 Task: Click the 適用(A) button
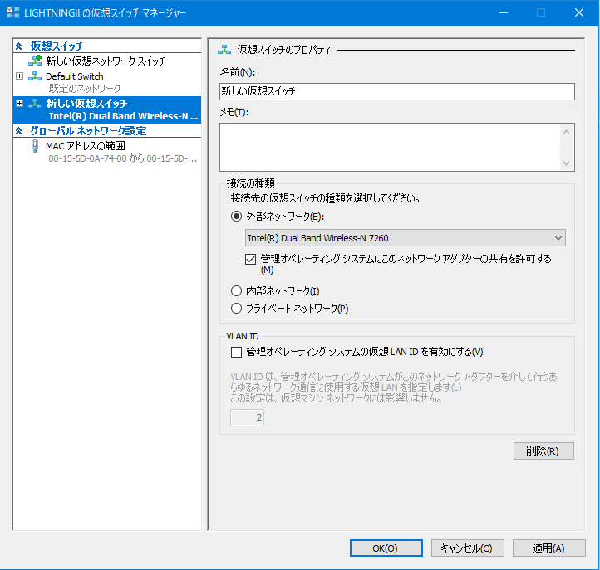click(549, 548)
